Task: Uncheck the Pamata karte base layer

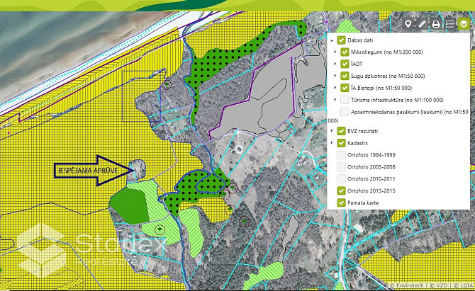Action: point(342,202)
